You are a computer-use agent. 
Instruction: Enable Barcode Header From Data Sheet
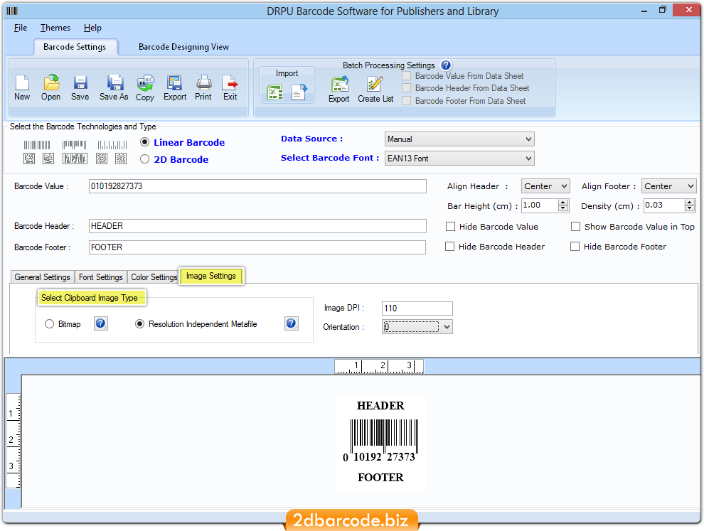(x=406, y=88)
